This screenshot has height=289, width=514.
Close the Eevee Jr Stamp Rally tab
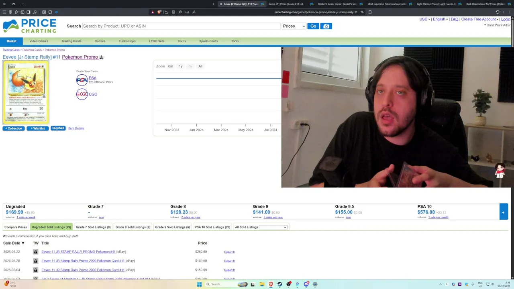pos(221,4)
